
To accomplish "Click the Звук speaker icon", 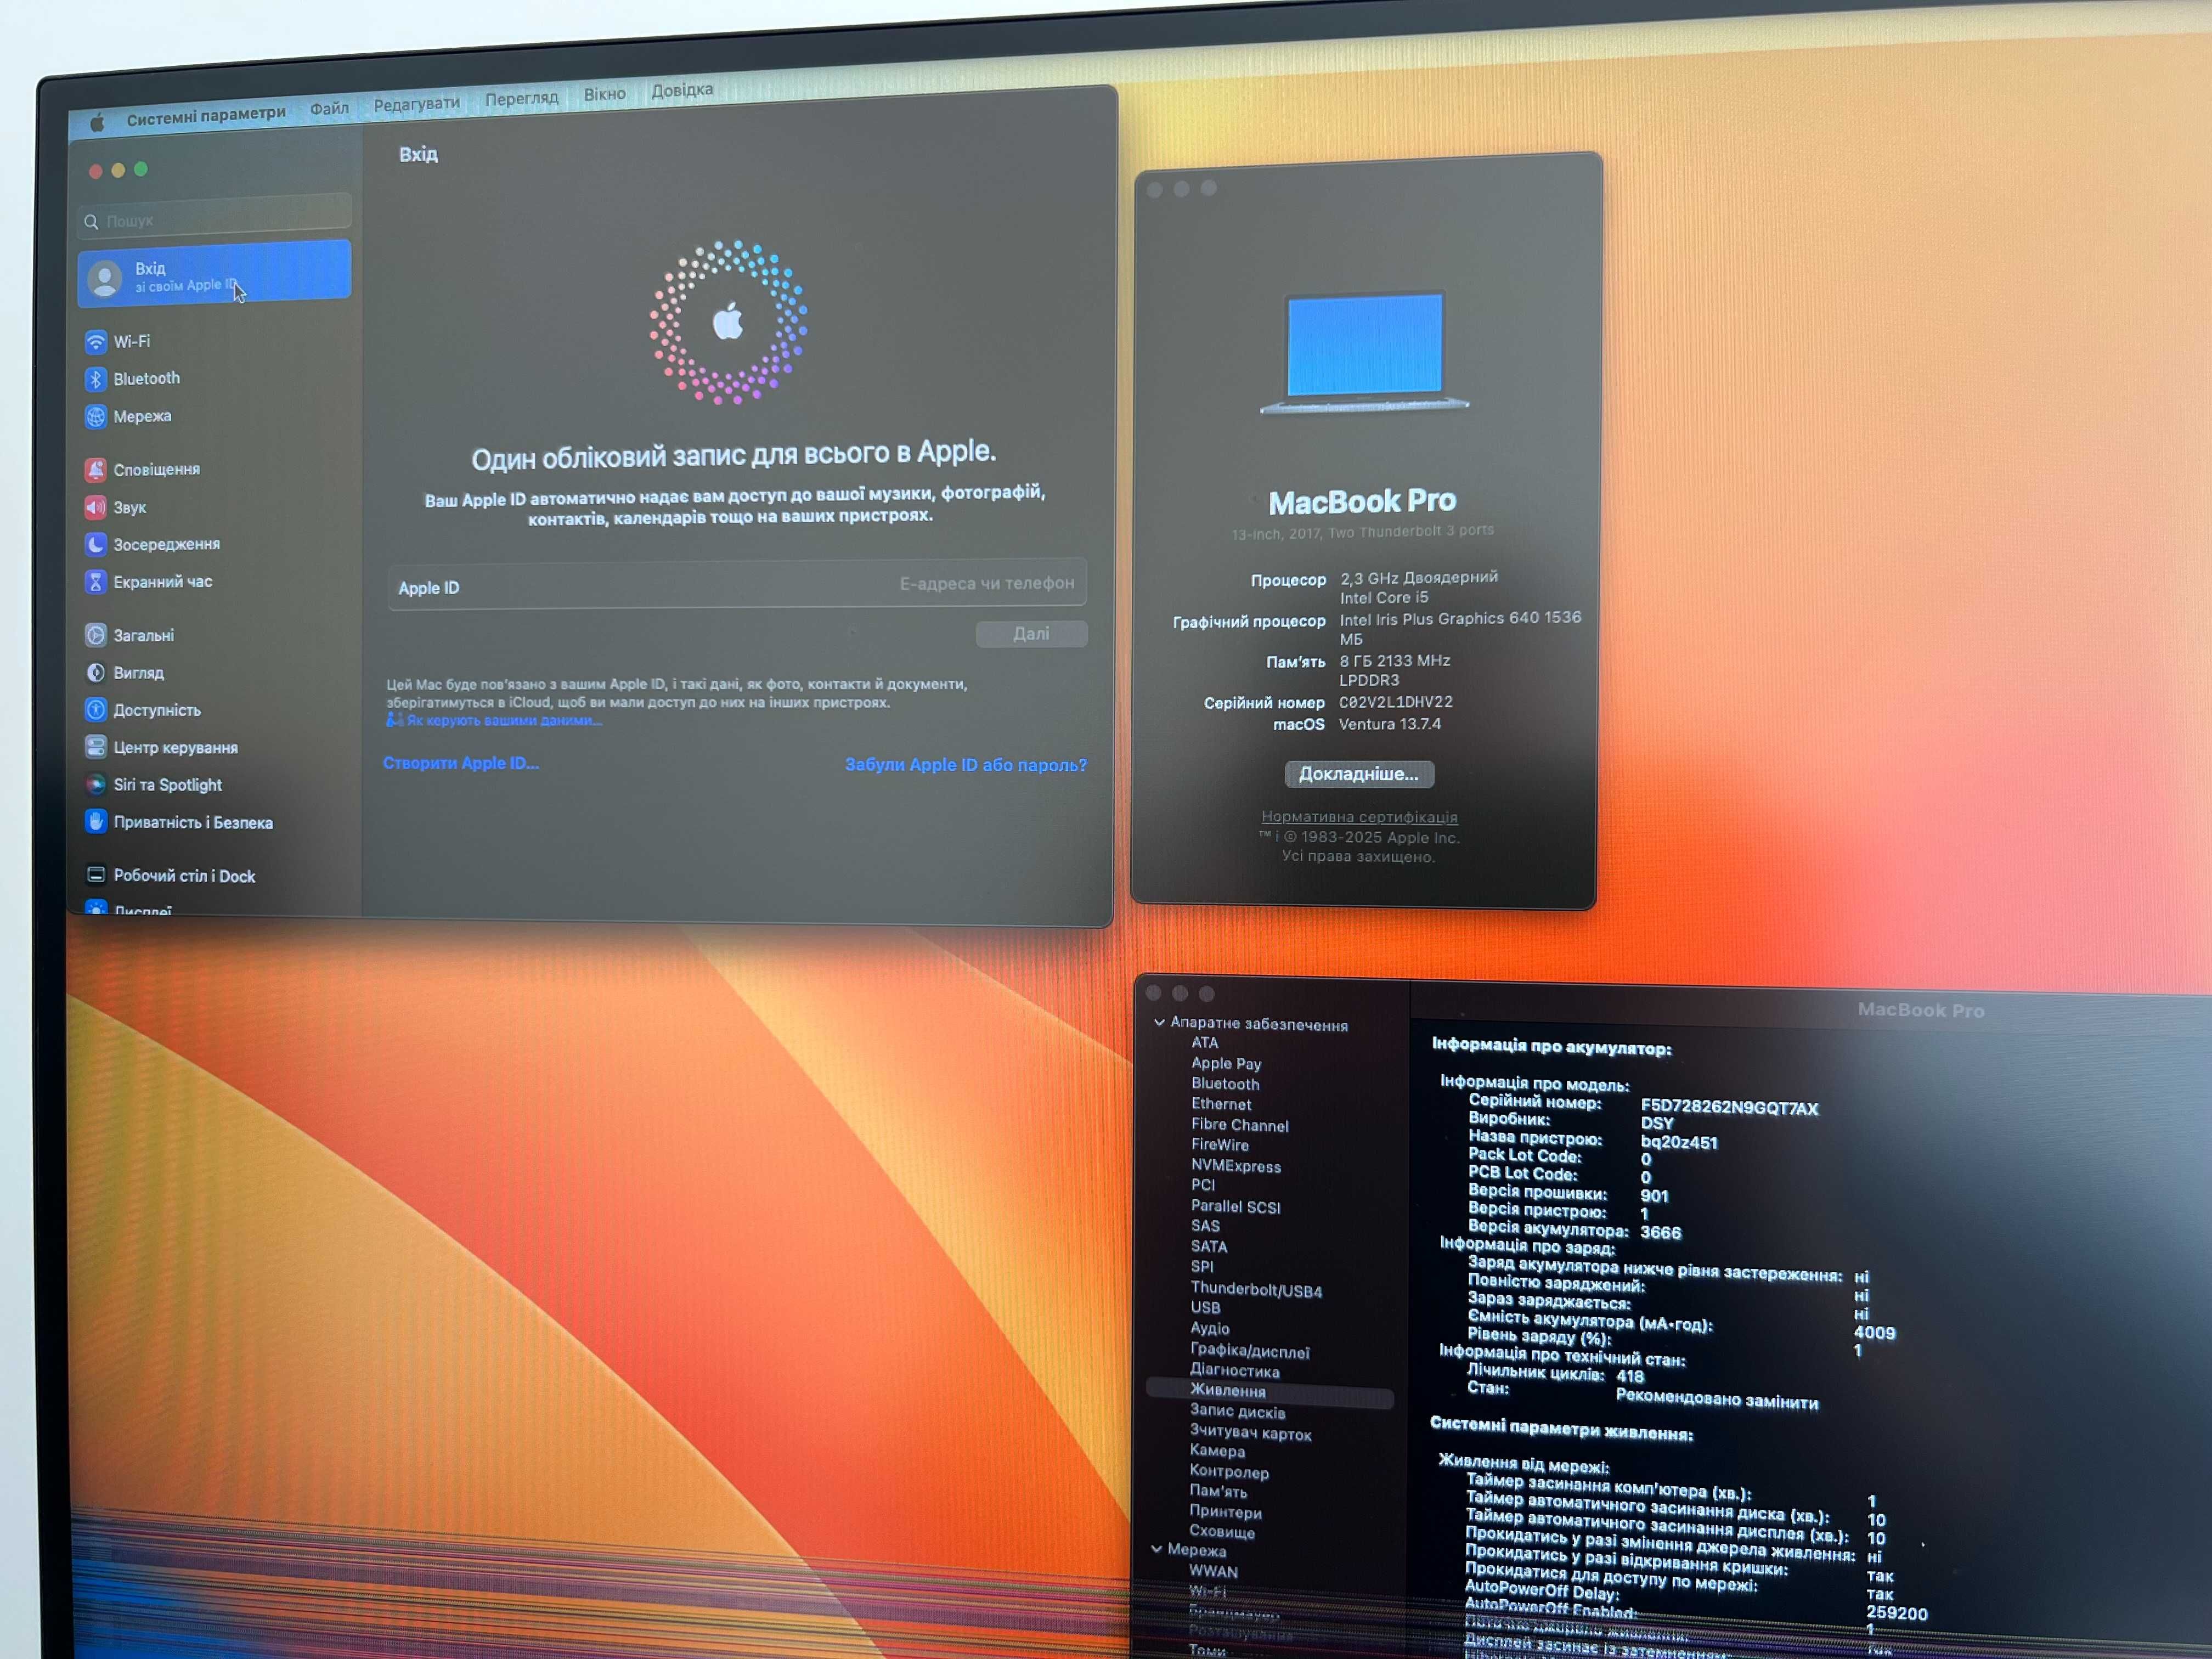I will [x=96, y=507].
